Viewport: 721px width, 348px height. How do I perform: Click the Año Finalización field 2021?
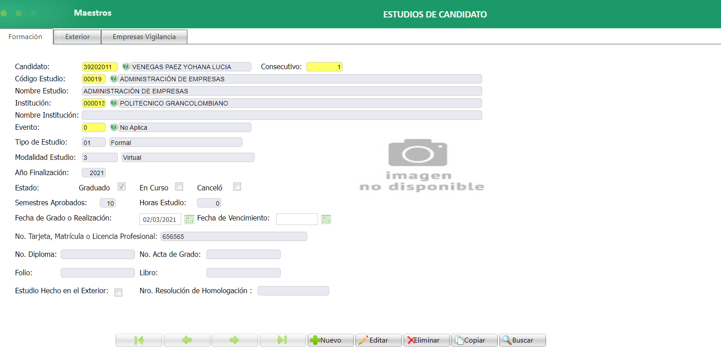94,173
